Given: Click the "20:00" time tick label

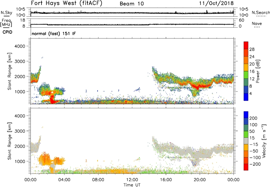Looking at the screenshot, I should (200, 180).
